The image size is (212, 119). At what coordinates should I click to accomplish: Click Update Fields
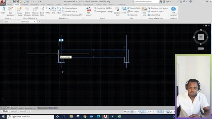coord(134,8)
